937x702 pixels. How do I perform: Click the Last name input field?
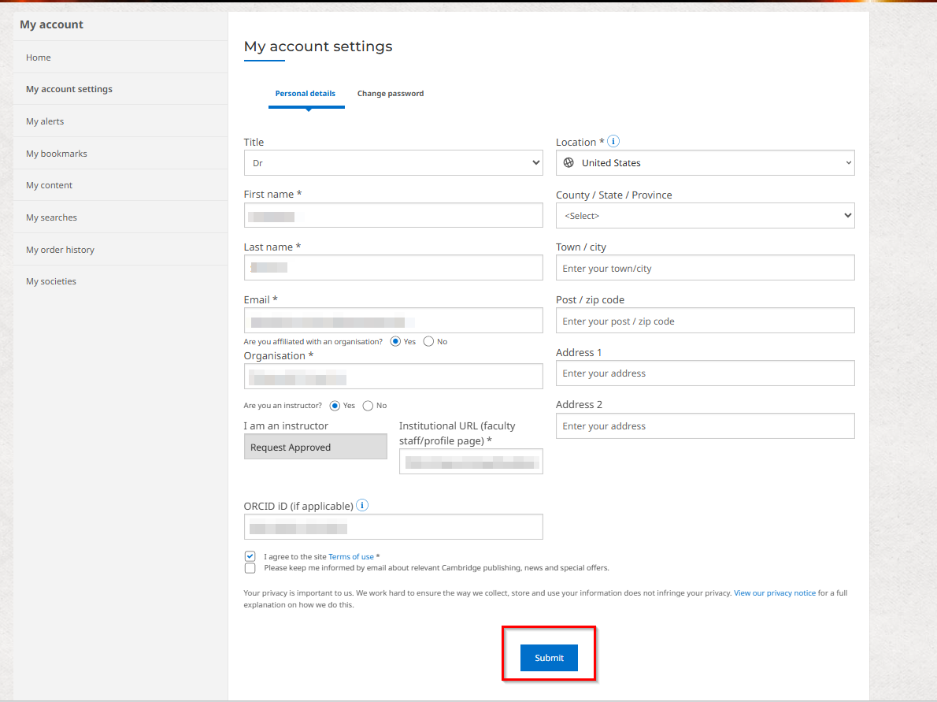coord(393,268)
